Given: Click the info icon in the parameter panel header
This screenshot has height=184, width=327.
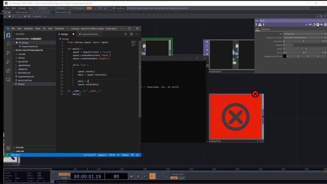Looking at the screenshot, I should tap(264, 25).
